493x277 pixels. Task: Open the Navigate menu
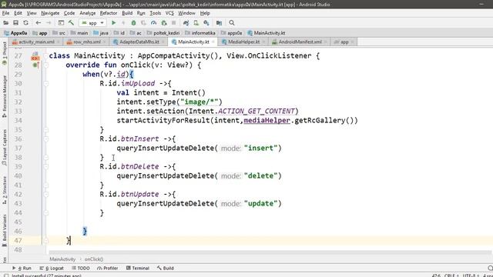(x=50, y=13)
